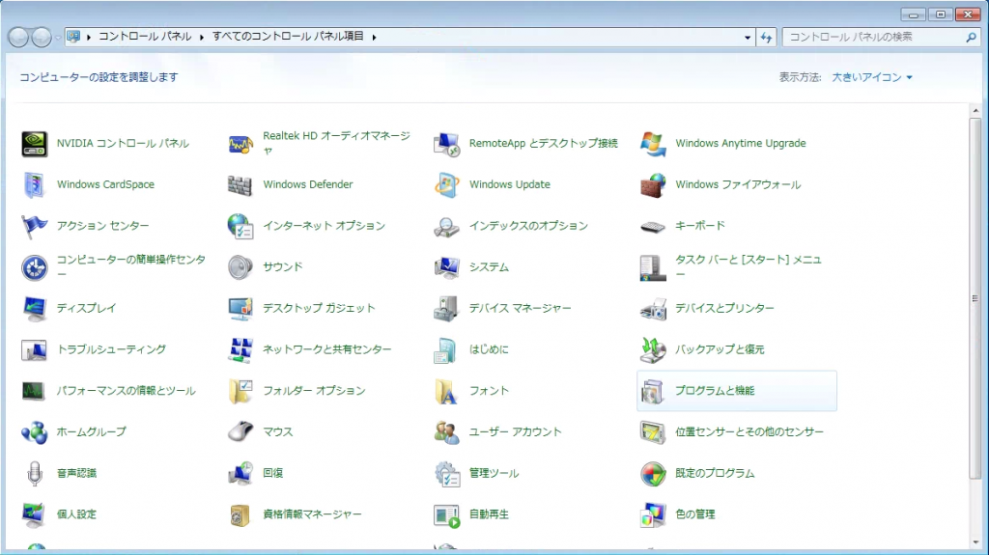989x555 pixels.
Task: Click the コントロール パネル breadcrumb segment
Action: [145, 37]
